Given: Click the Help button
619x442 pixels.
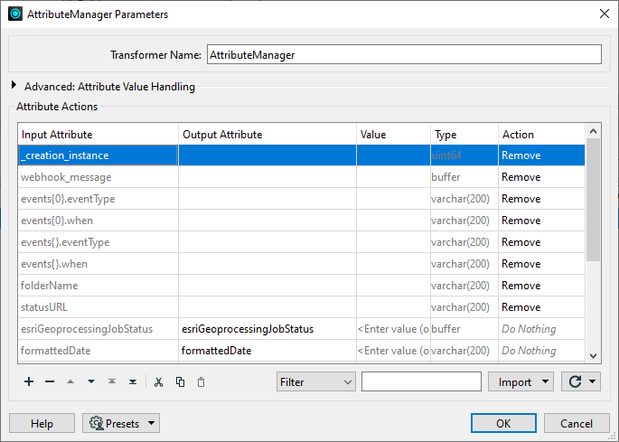Looking at the screenshot, I should pyautogui.click(x=42, y=423).
